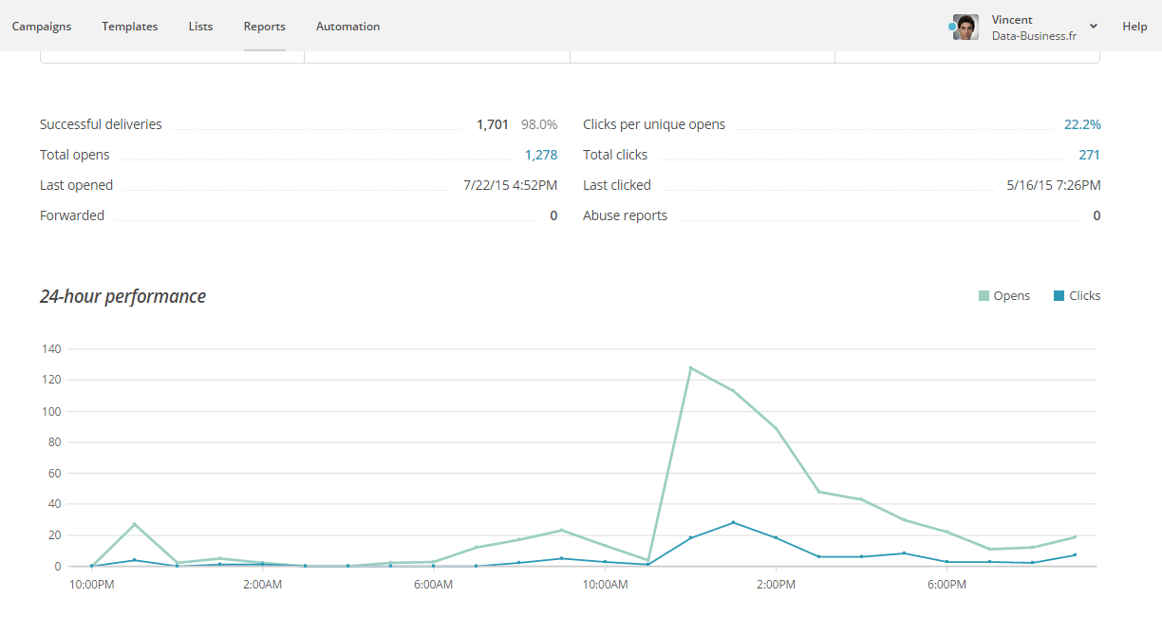Select the Clicks data point above 2:00PM
This screenshot has height=617, width=1162.
click(x=777, y=538)
